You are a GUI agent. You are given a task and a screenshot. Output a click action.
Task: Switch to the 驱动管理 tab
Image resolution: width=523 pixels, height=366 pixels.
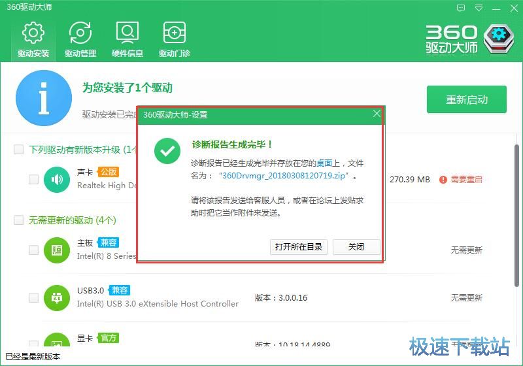80,39
